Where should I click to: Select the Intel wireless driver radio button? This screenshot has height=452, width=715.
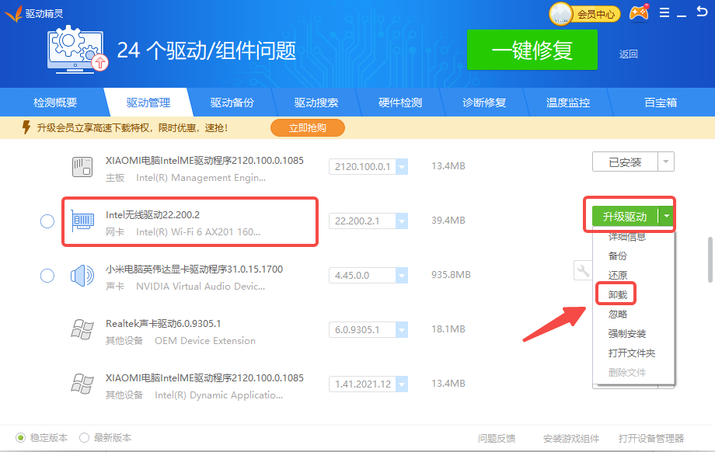click(47, 221)
